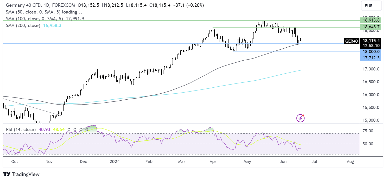The width and height of the screenshot is (387, 181).
Task: Click the Apr label on time axis
Action: [213, 161]
